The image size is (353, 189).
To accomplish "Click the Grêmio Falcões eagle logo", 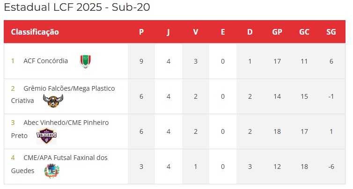I will point(53,101).
